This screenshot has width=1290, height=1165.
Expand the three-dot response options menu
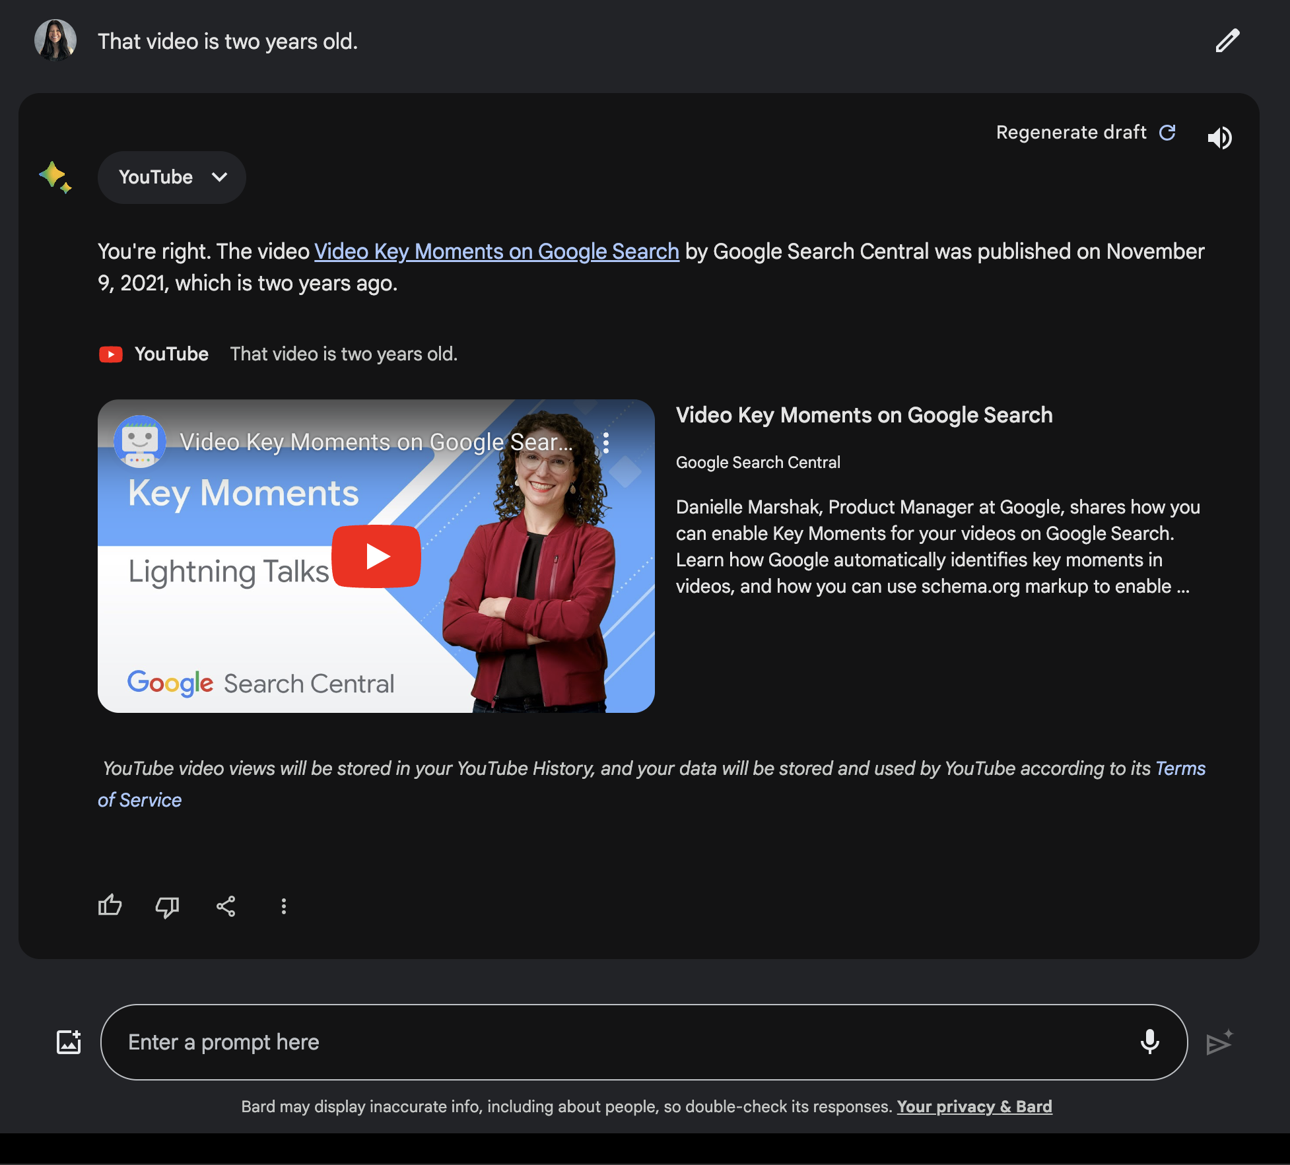(x=283, y=906)
